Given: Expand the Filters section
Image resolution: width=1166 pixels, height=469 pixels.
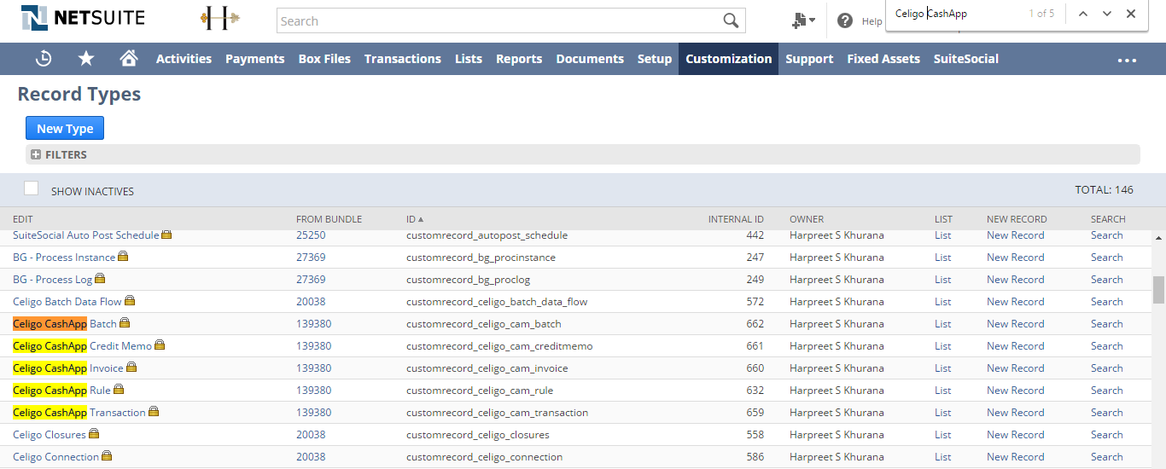Looking at the screenshot, I should click(37, 155).
